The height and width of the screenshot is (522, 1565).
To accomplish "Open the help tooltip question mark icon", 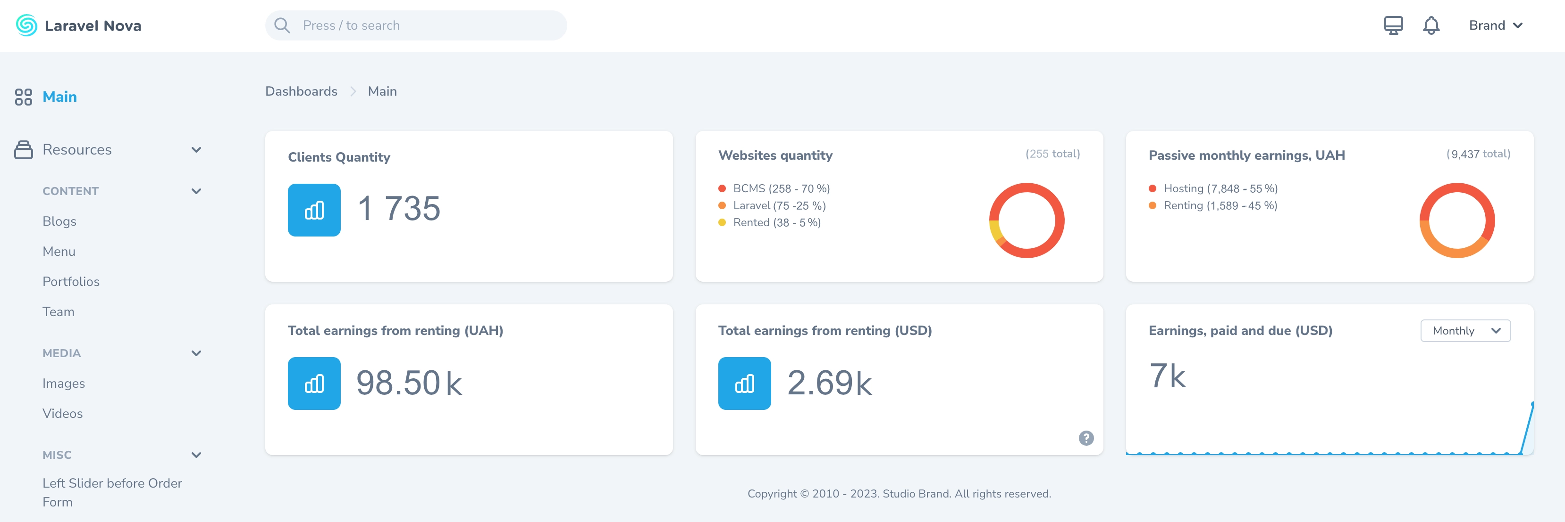I will point(1087,438).
